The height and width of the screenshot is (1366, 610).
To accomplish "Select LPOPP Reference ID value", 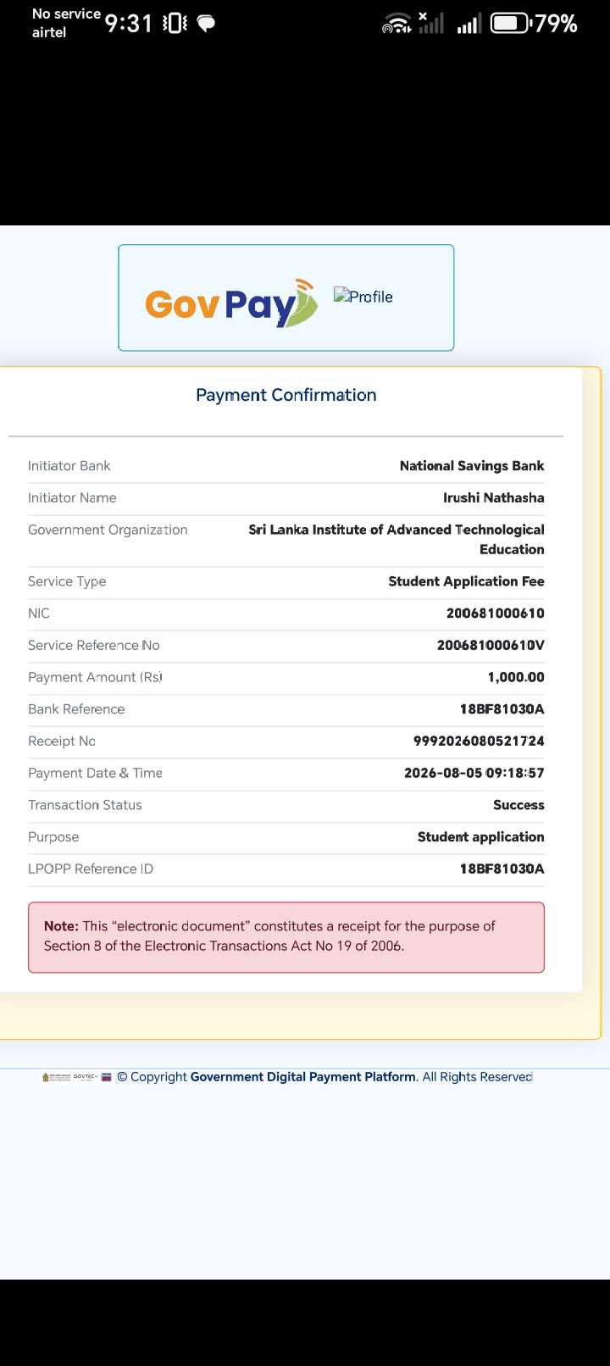I will tap(502, 869).
